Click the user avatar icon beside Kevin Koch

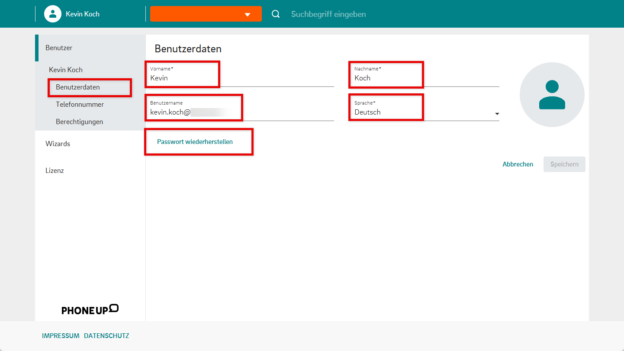(x=53, y=14)
